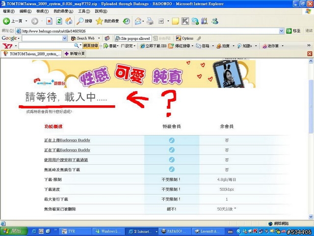The image size is (314, 236).
Task: Open the 工具 menu
Action: tap(84, 11)
